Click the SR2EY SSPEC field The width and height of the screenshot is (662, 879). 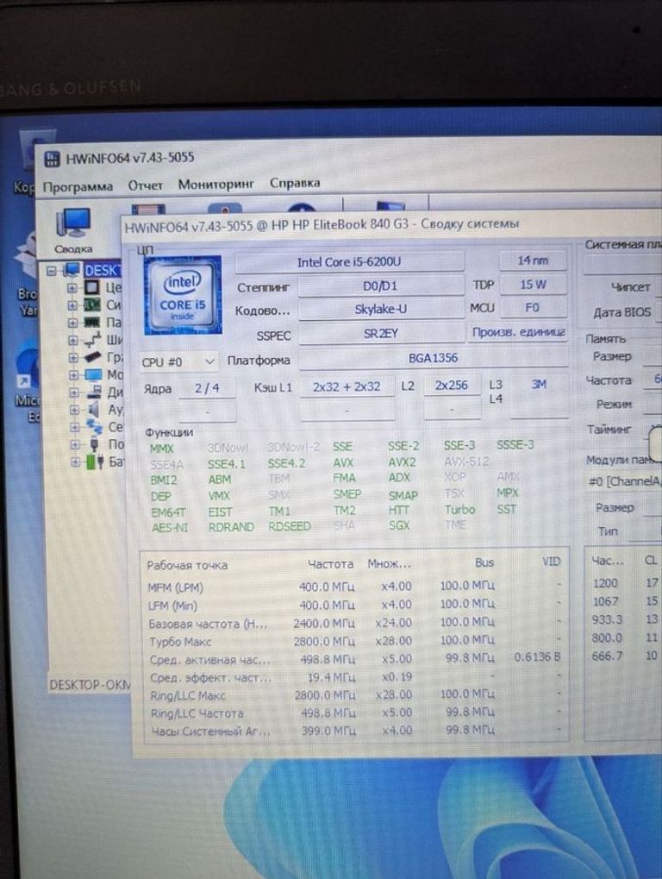pyautogui.click(x=381, y=334)
